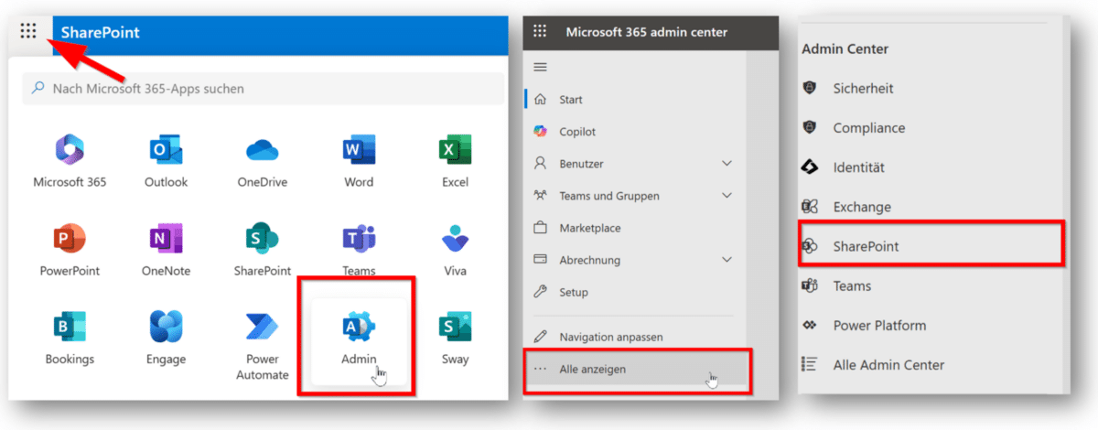Open the OneNote app icon
Viewport: 1098px width, 430px height.
[x=166, y=241]
